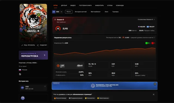The width and height of the screenshot is (174, 103).
Task: Click the 63% Процент побед stat card
Action: (x=144, y=74)
